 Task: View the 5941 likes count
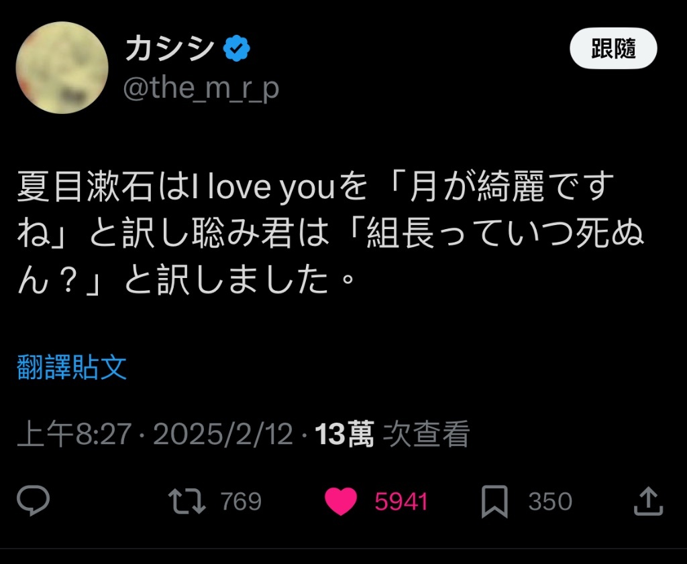401,502
